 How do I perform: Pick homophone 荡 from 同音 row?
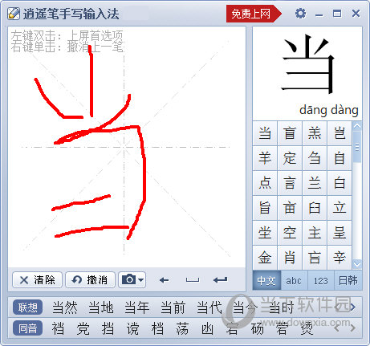[x=182, y=328]
